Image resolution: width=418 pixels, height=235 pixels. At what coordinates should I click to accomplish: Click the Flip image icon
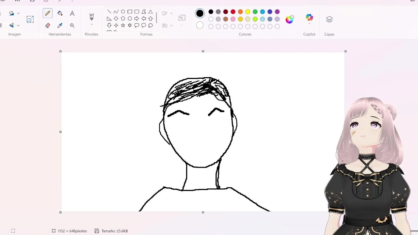[11, 25]
